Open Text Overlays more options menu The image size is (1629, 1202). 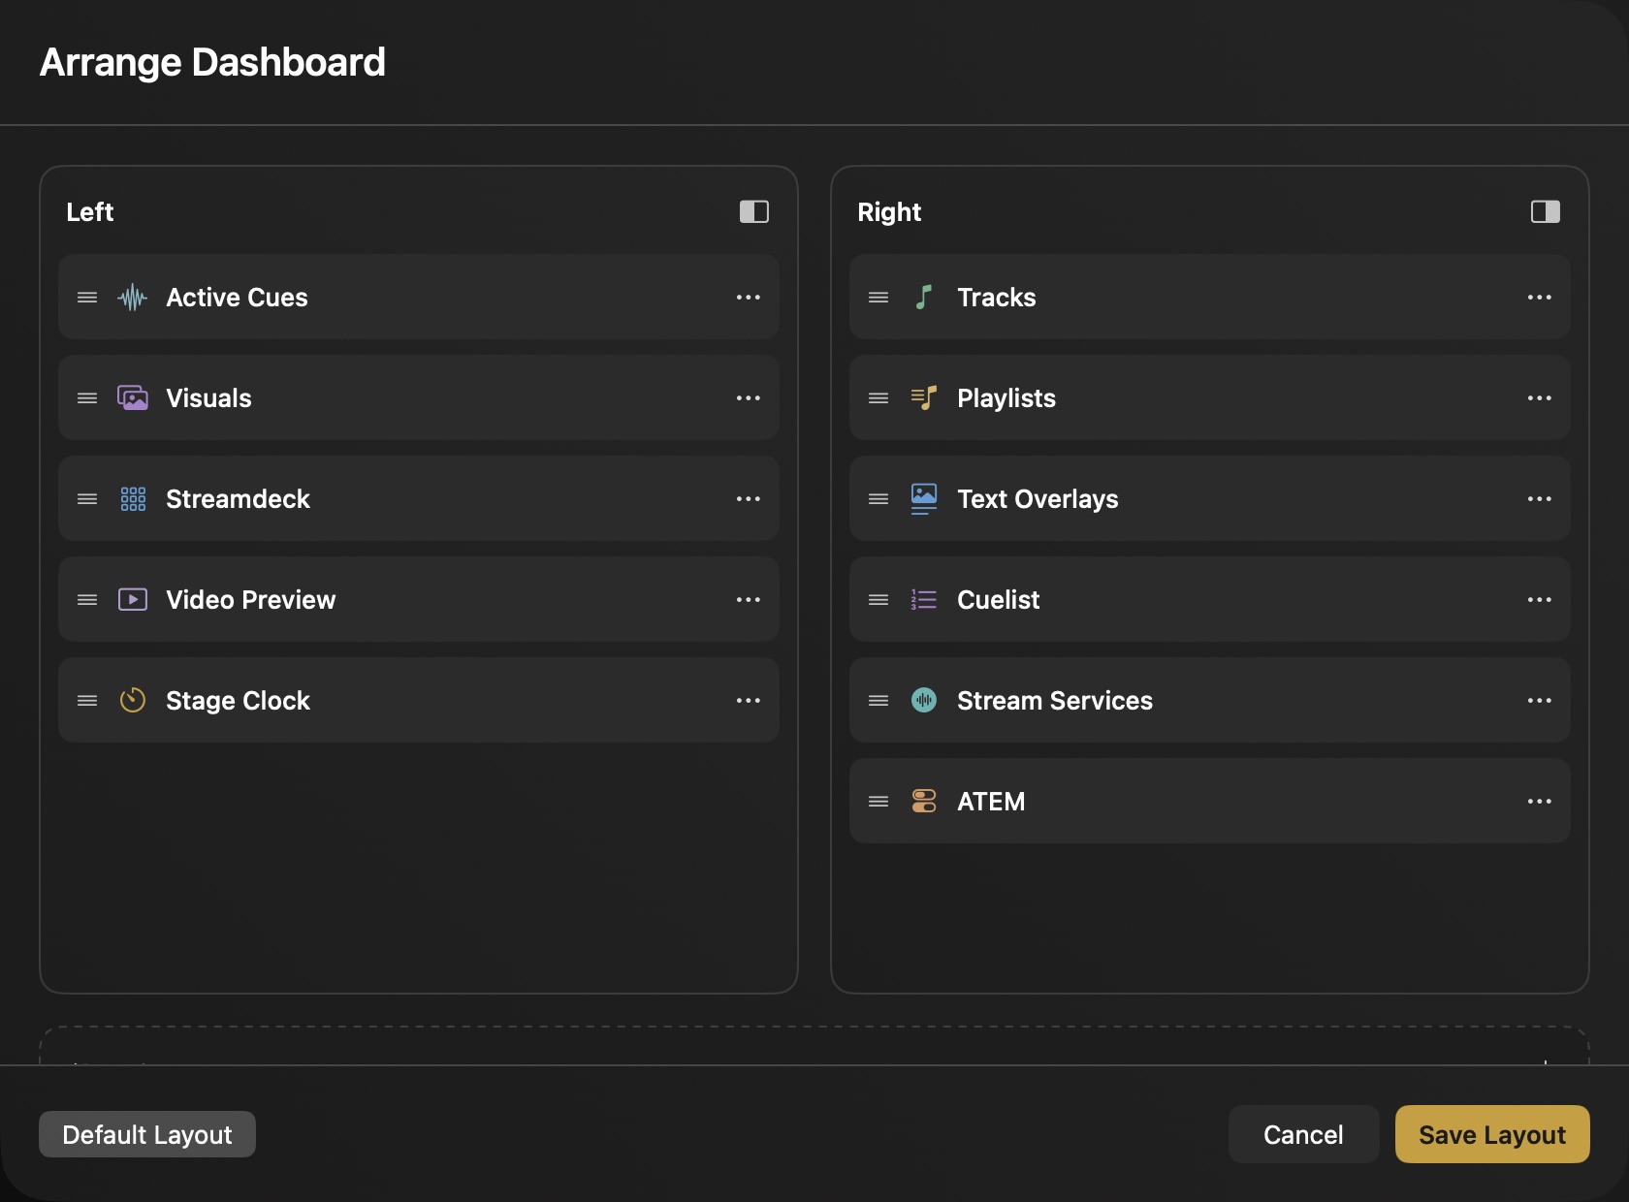coord(1540,499)
